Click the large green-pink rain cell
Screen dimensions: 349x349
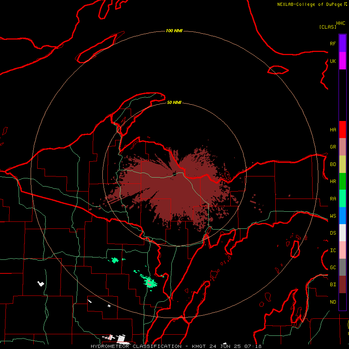point(149,282)
